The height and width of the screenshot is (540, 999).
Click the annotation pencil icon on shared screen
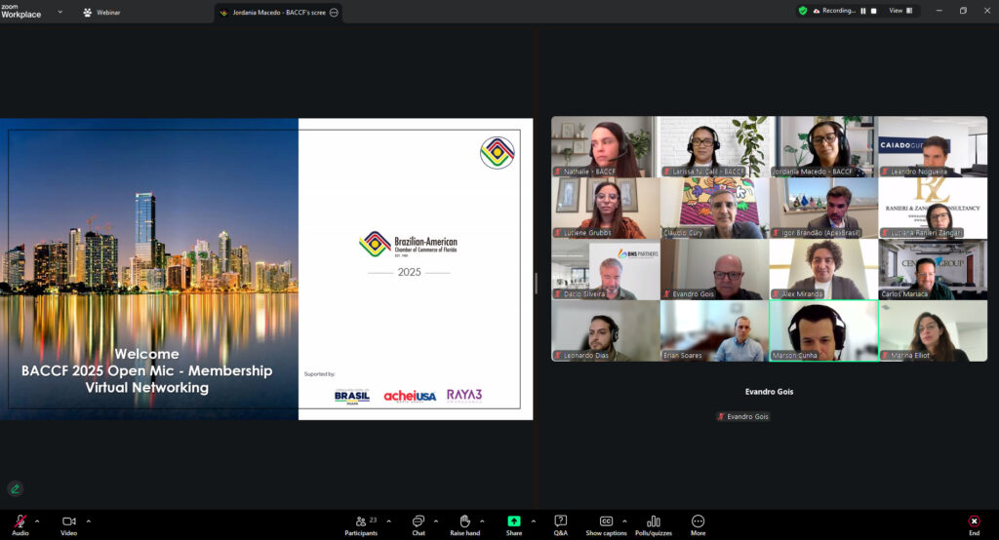15,488
